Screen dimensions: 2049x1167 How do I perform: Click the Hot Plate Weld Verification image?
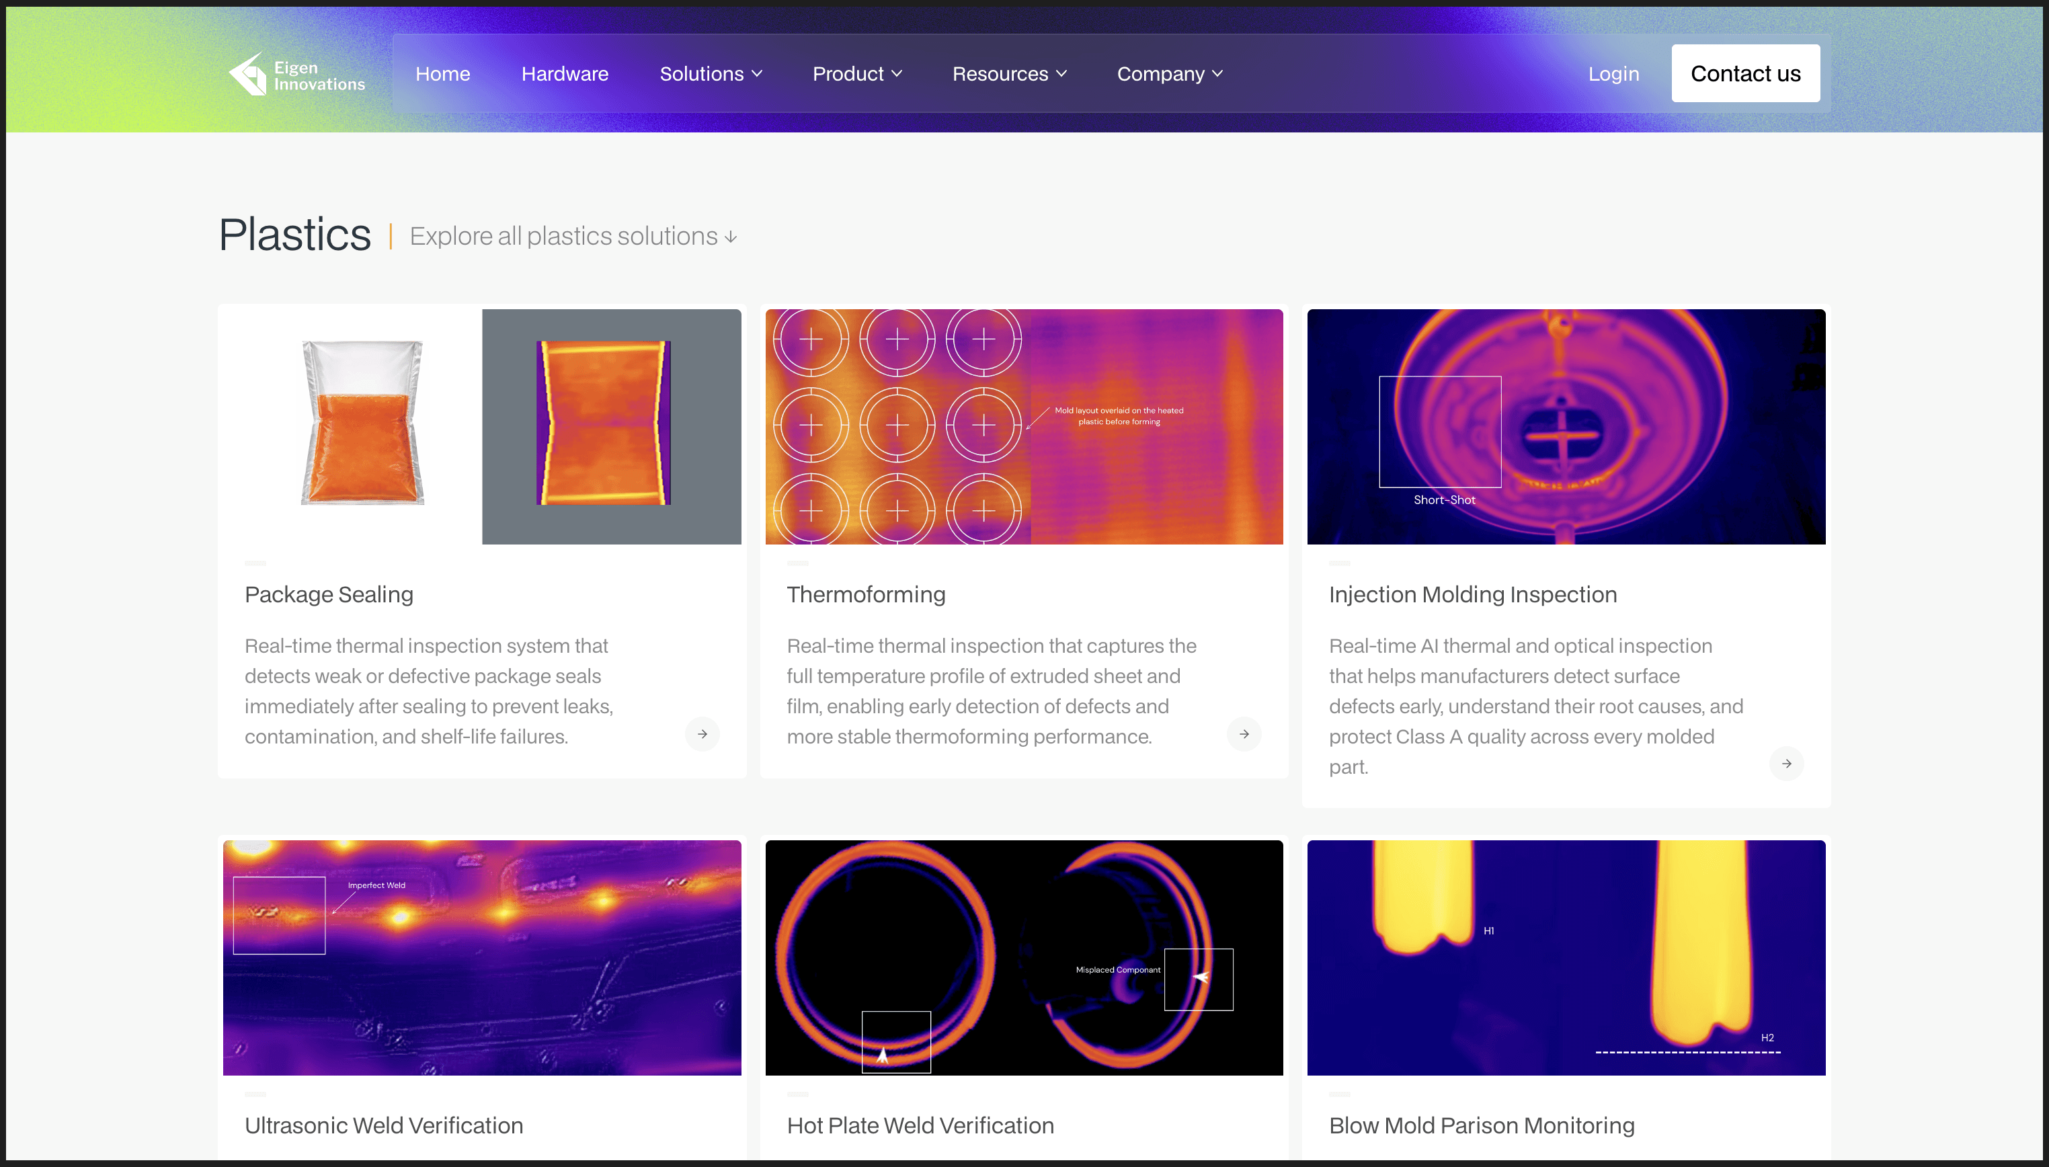coord(1023,957)
